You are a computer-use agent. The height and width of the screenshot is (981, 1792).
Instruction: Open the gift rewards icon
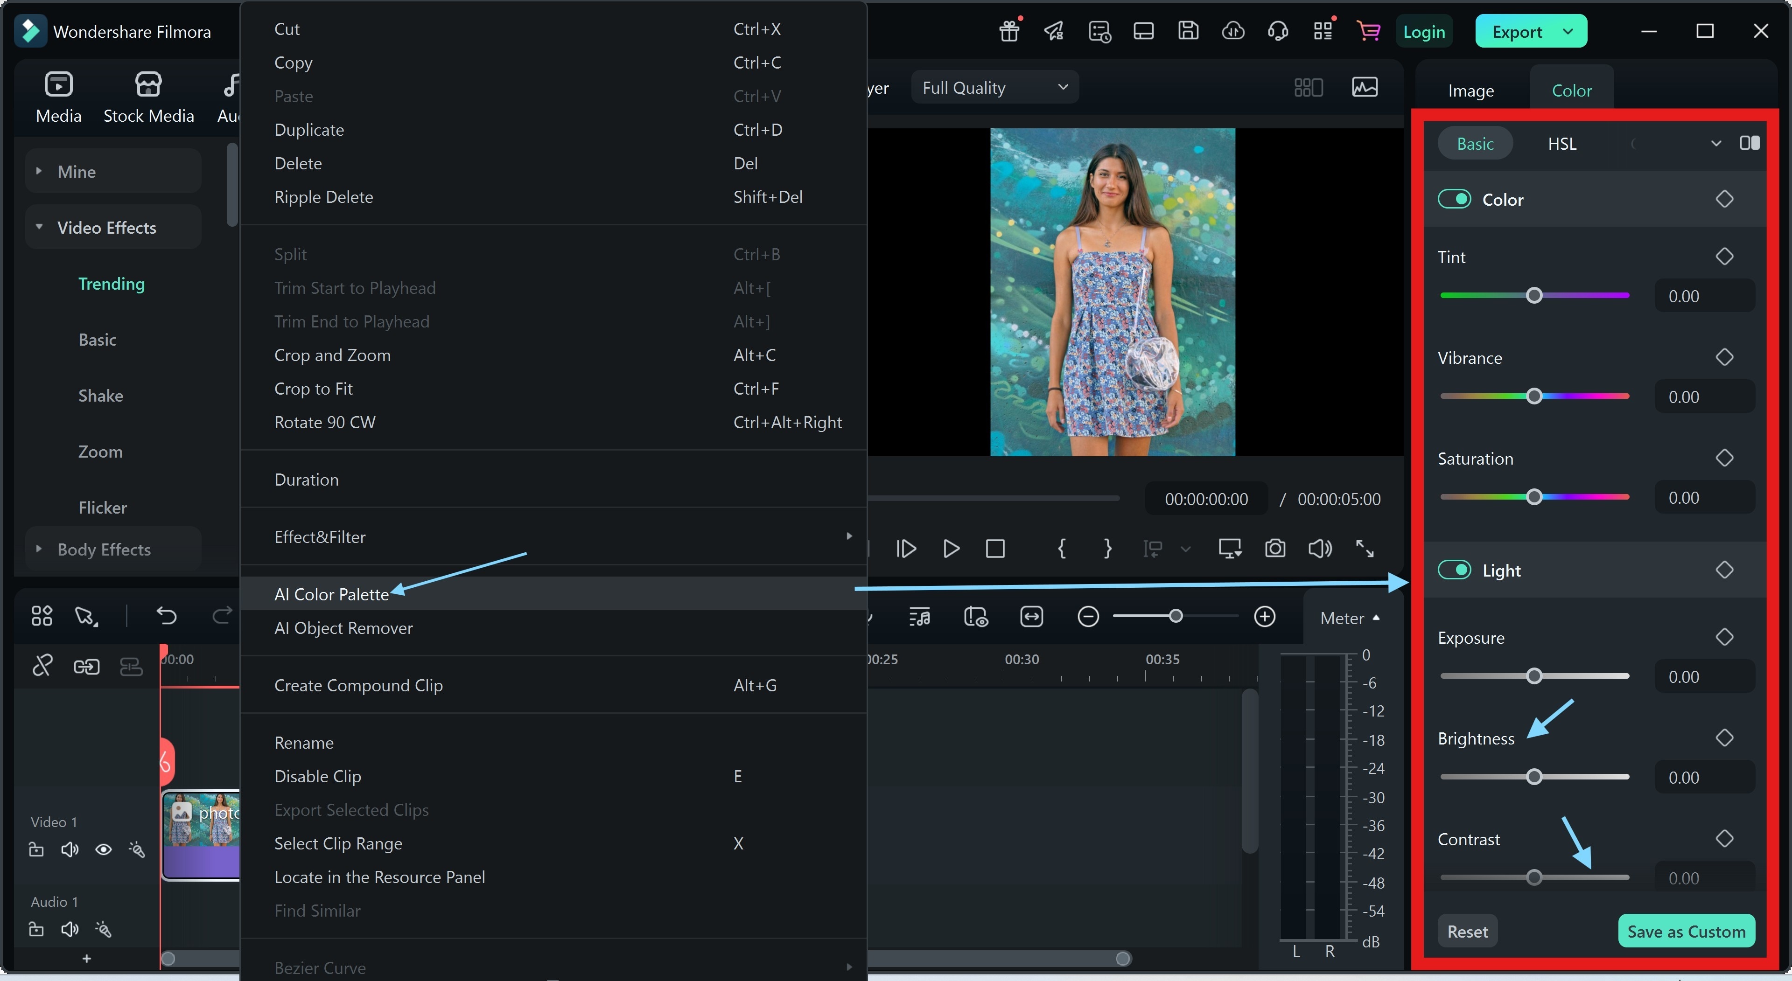[x=1009, y=31]
